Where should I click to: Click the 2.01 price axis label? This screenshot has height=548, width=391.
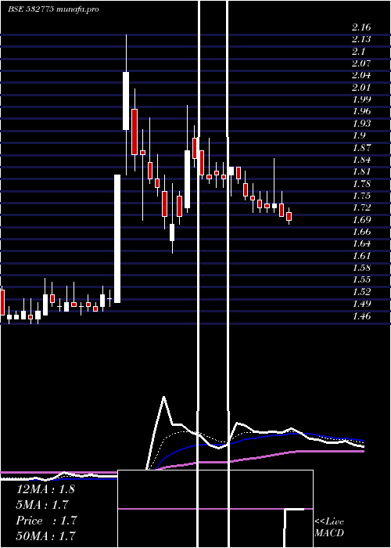[x=361, y=88]
